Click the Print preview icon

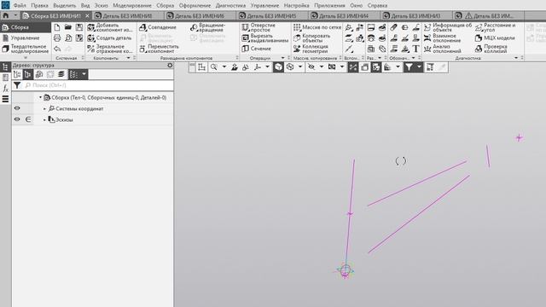pyautogui.click(x=68, y=38)
